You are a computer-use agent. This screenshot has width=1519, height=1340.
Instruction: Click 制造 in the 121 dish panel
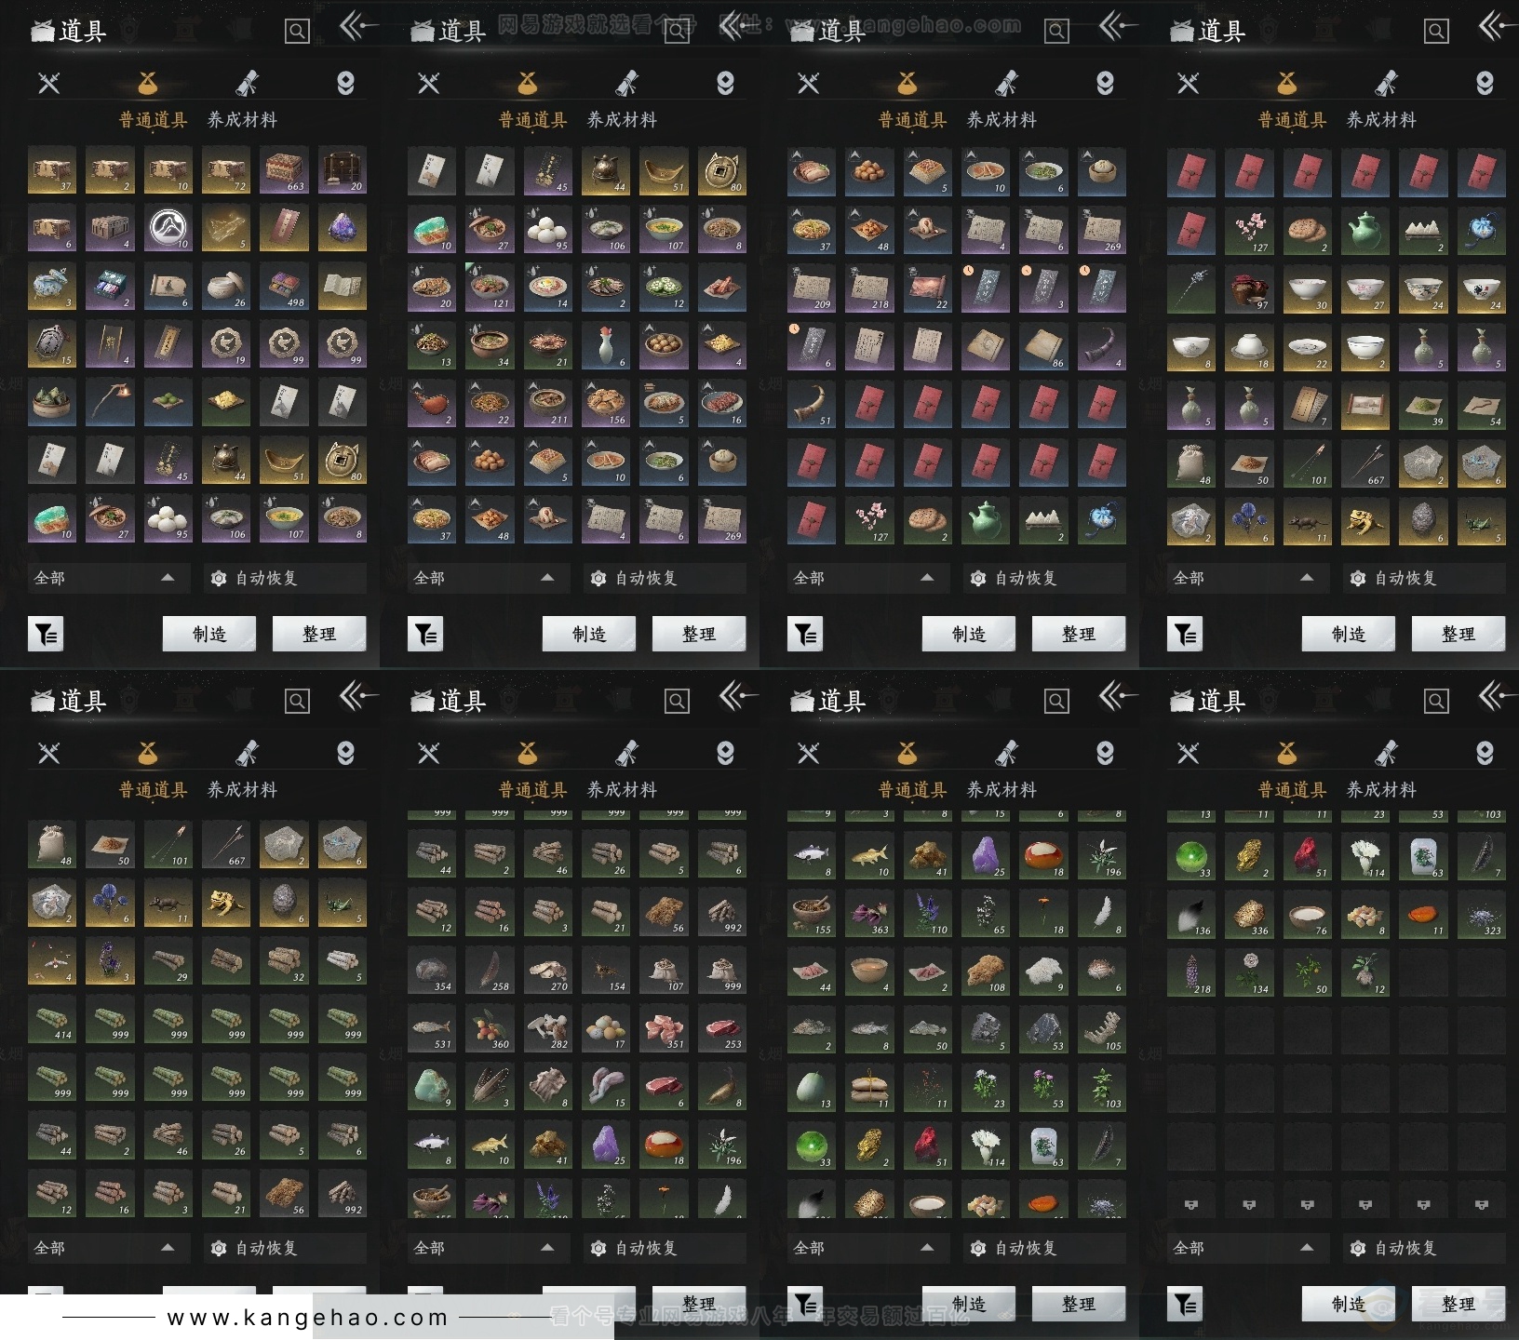tap(589, 634)
